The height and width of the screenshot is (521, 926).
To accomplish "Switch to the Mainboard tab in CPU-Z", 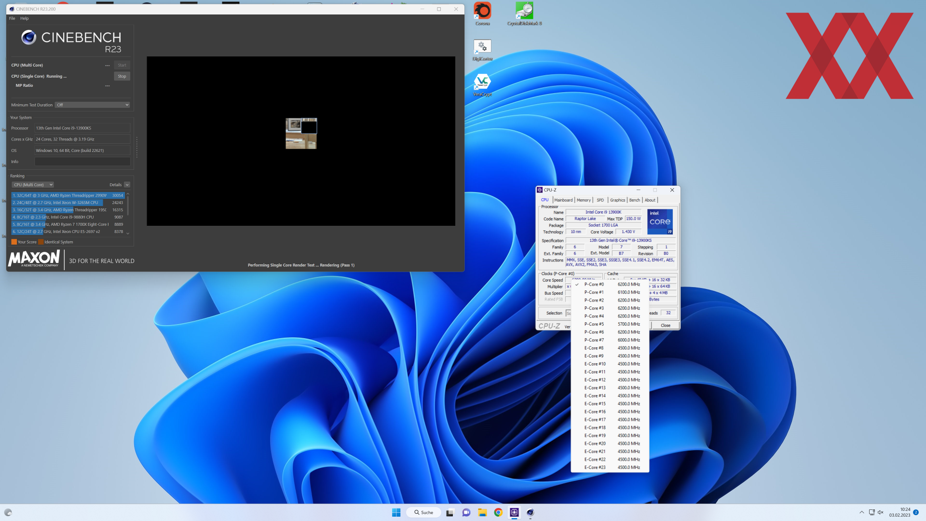I will 563,200.
